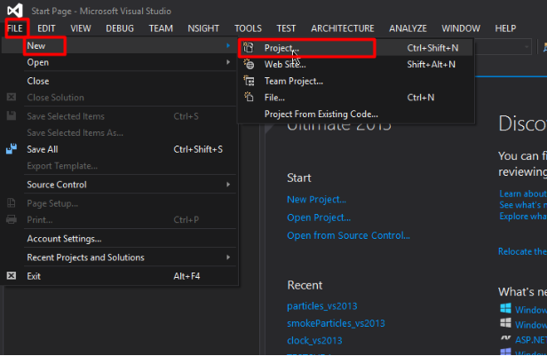The width and height of the screenshot is (547, 356).
Task: Click the Print printer icon
Action: pos(12,219)
